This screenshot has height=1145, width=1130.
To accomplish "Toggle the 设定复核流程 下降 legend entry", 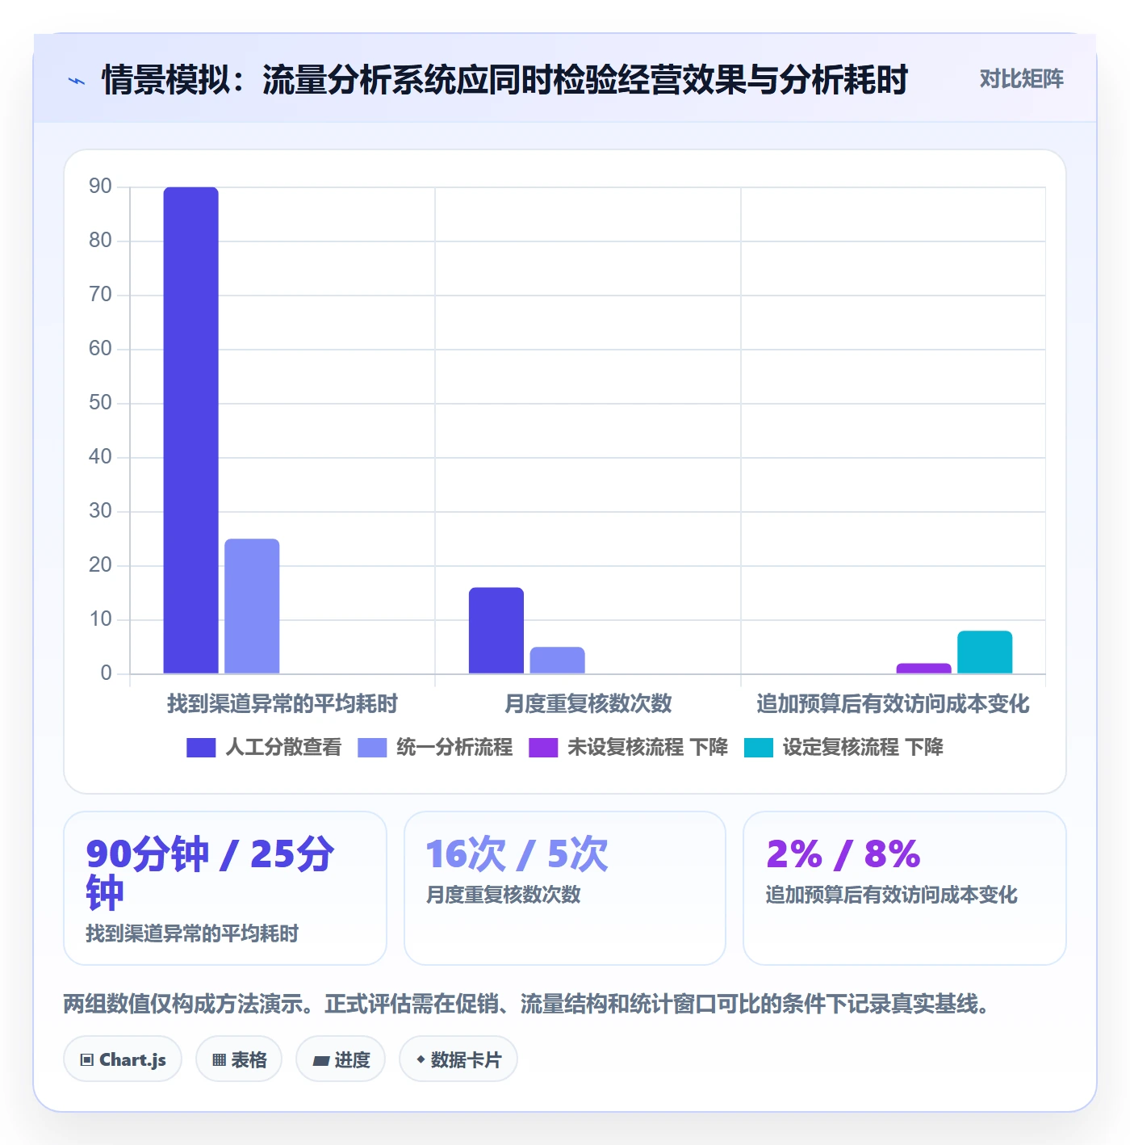I will [x=843, y=747].
